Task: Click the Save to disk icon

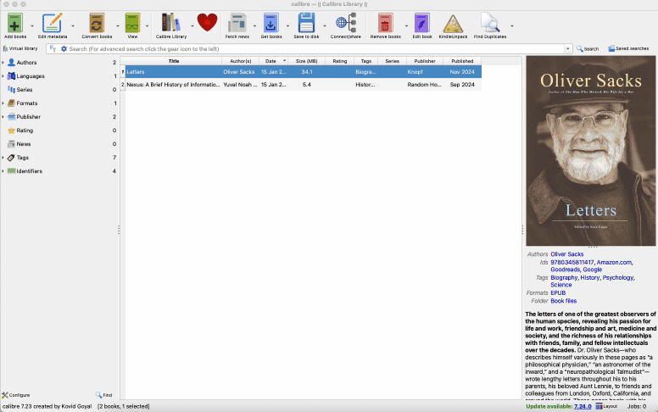Action: 306,23
